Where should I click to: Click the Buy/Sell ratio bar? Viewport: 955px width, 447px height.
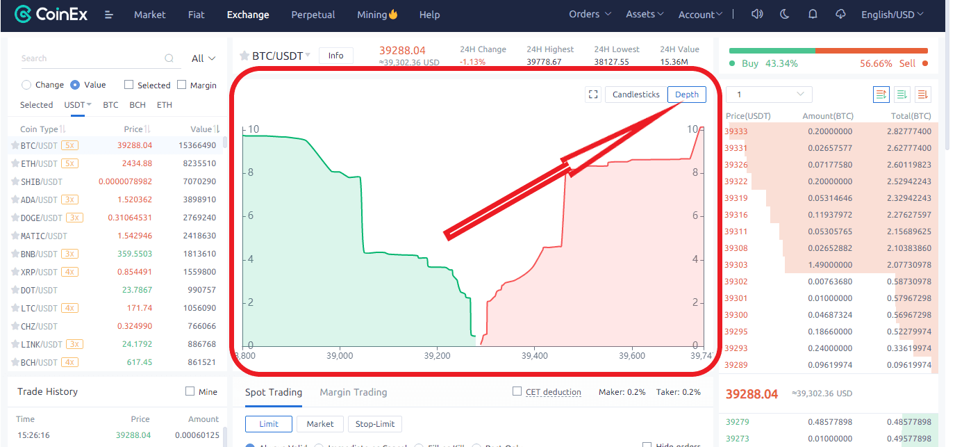point(829,51)
